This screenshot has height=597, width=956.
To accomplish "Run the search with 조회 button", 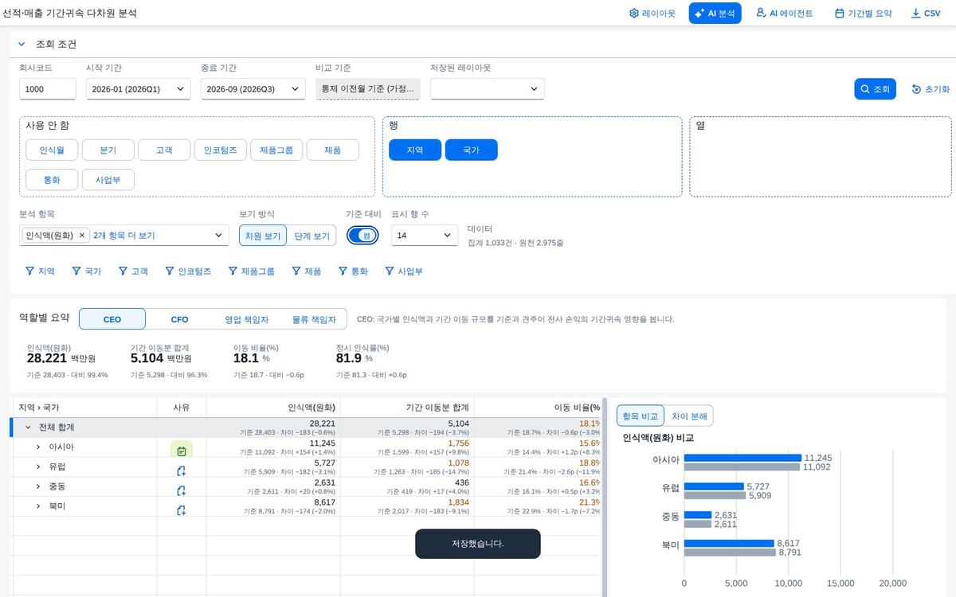I will point(876,89).
